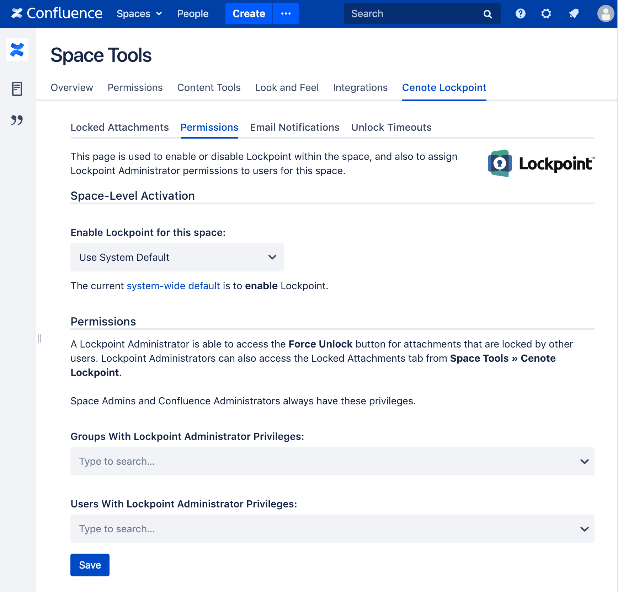The image size is (618, 592).
Task: Click the space logo in sidebar
Action: [17, 50]
